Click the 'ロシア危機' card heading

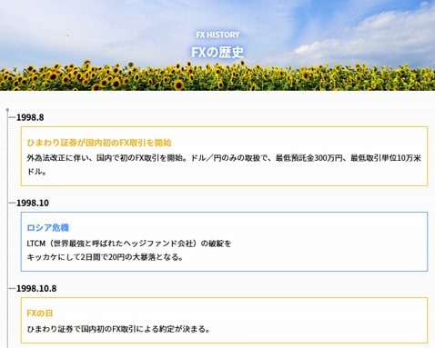(x=48, y=228)
